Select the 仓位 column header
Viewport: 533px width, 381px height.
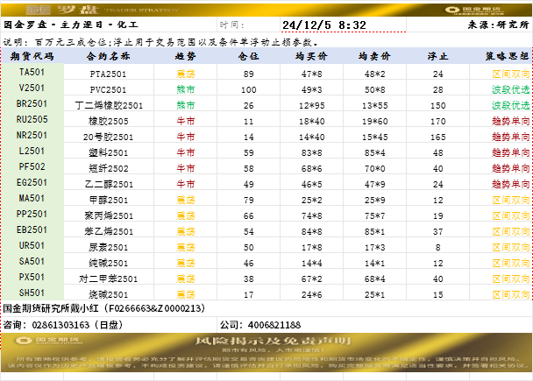pyautogui.click(x=248, y=56)
